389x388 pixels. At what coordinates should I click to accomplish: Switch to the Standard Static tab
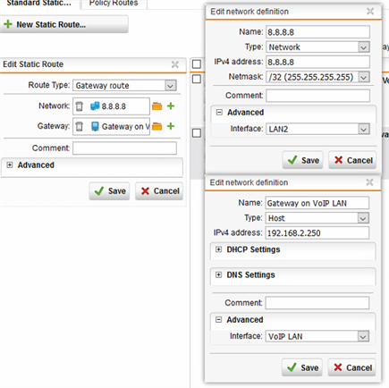click(x=38, y=4)
